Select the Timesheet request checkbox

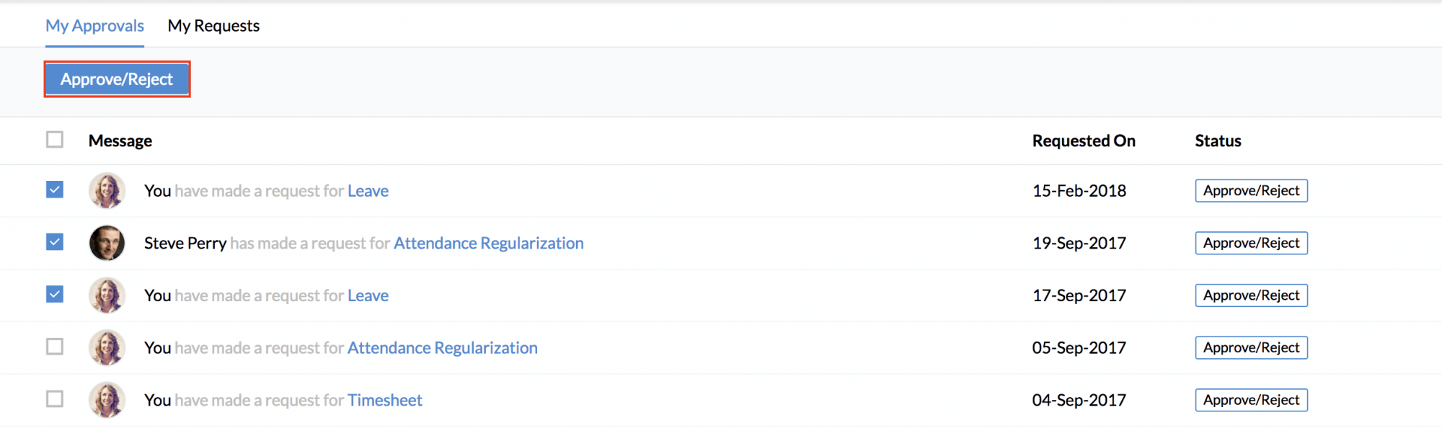(55, 398)
